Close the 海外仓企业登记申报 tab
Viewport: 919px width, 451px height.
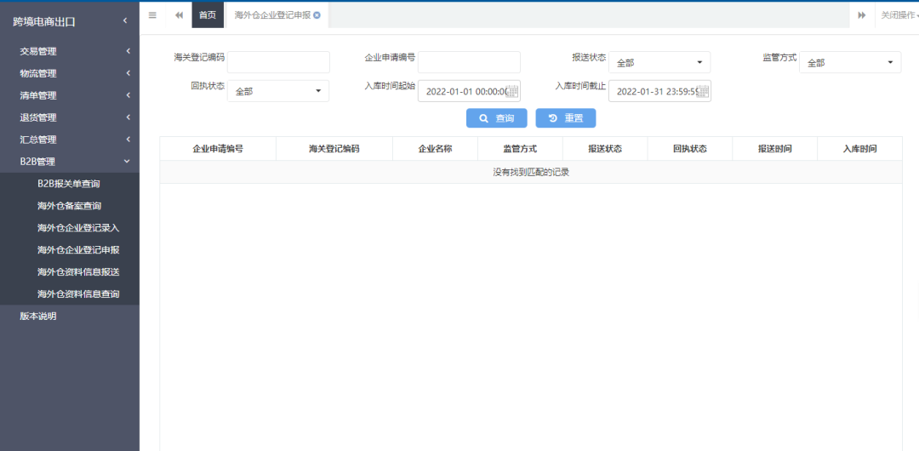317,15
